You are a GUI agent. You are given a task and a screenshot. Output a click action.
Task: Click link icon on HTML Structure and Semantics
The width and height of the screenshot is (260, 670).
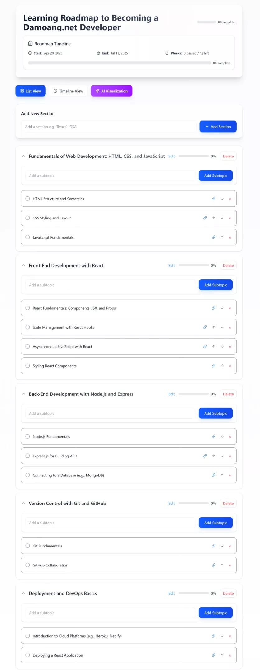(x=214, y=199)
